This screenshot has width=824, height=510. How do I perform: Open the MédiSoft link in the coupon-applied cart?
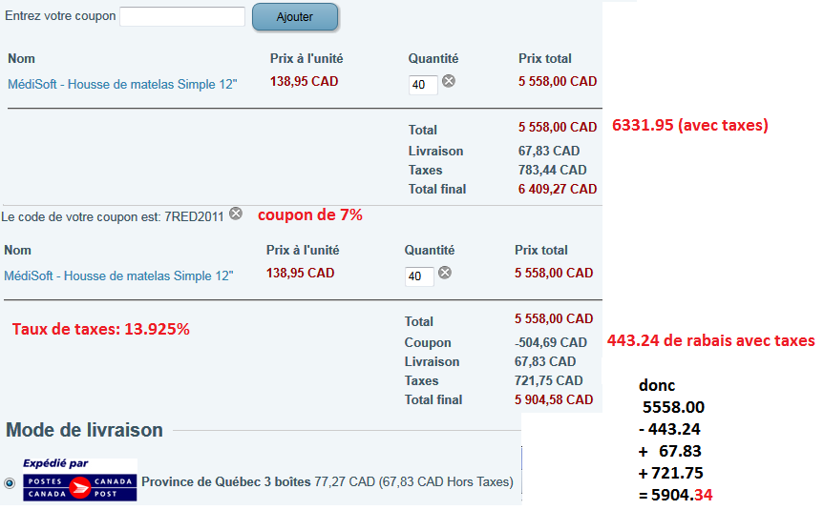coord(118,275)
